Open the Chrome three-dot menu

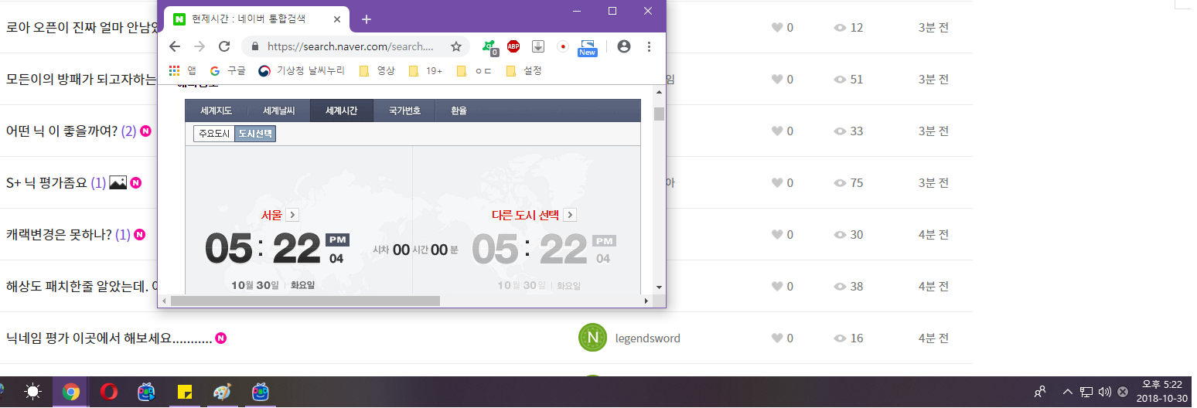pyautogui.click(x=649, y=46)
